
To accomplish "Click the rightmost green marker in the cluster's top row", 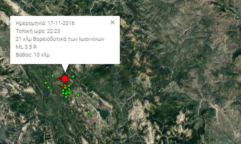I will [x=69, y=86].
